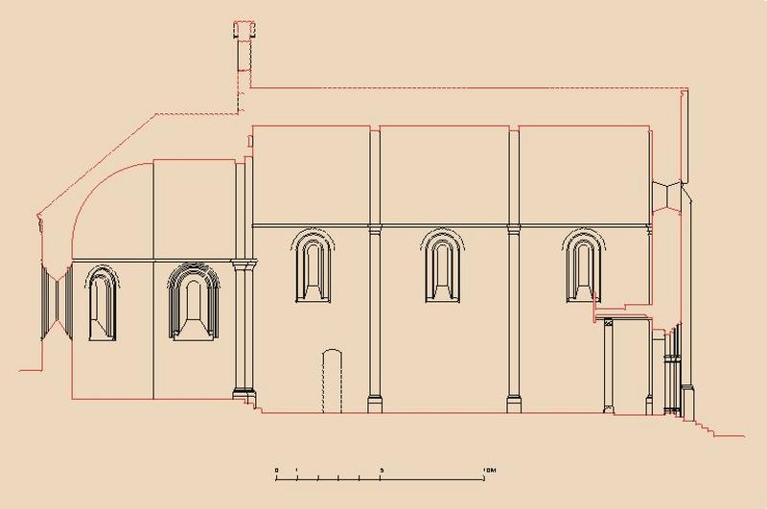Click the "5" mark on the scale bar
Image resolution: width=767 pixels, height=509 pixels.
coord(383,470)
